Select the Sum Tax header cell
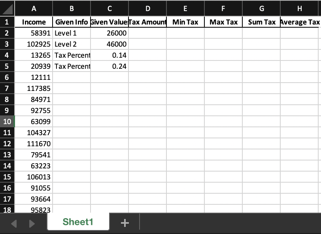Screen dimensions: 321x234 click(x=261, y=22)
